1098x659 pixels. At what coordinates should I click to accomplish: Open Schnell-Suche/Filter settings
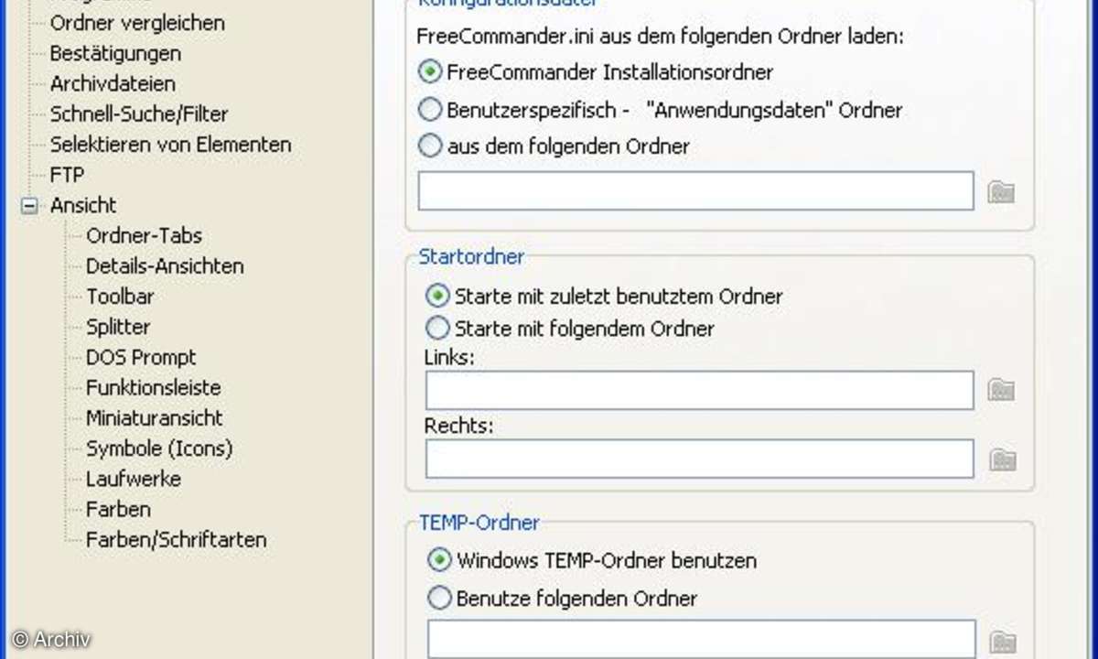tap(139, 113)
